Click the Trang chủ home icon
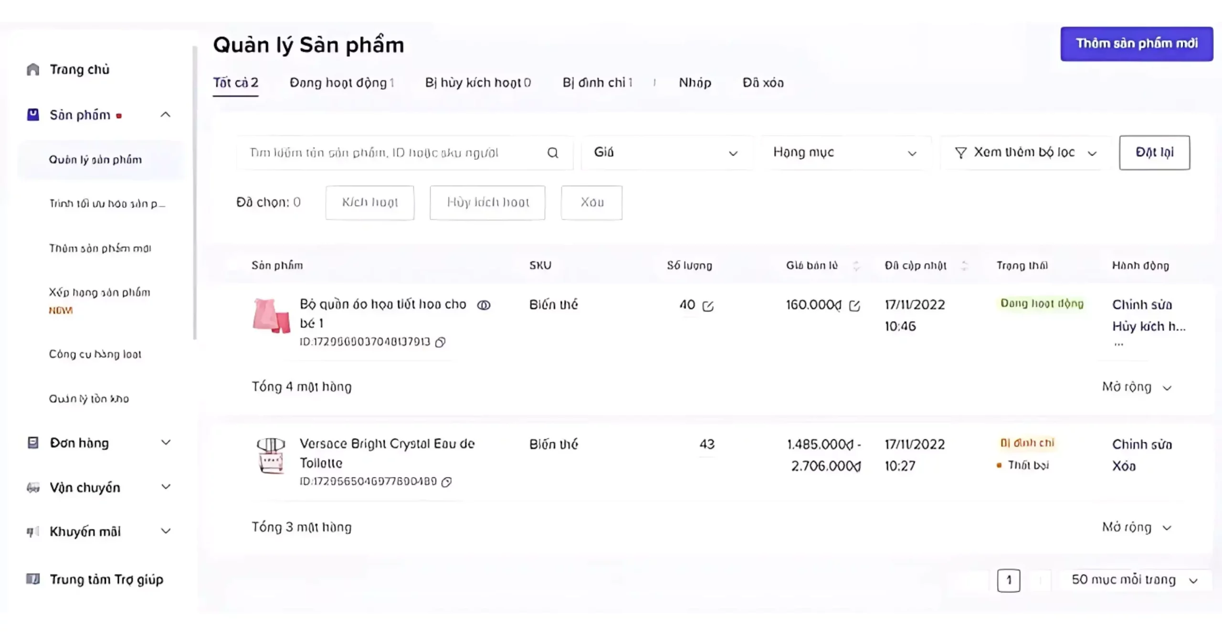This screenshot has width=1222, height=635. pos(33,70)
